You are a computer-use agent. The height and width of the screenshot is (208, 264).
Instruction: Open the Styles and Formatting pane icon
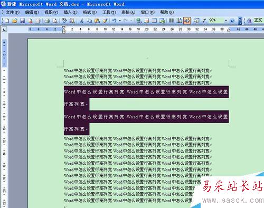pyautogui.click(x=249, y=21)
